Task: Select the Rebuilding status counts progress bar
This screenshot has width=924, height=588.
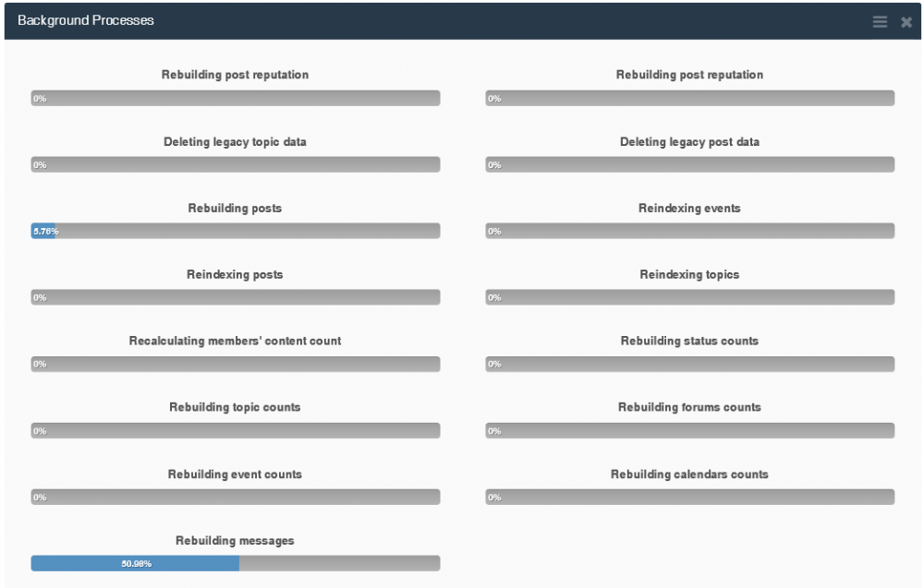Action: (689, 365)
